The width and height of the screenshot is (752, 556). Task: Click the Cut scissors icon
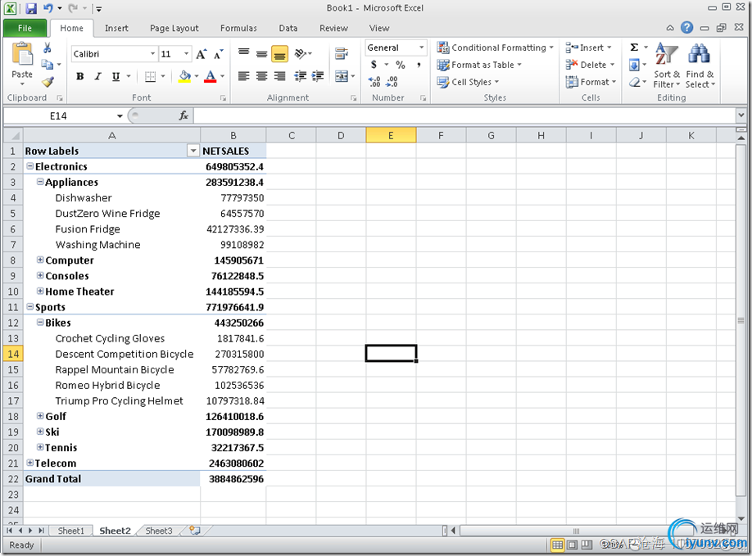(x=47, y=48)
